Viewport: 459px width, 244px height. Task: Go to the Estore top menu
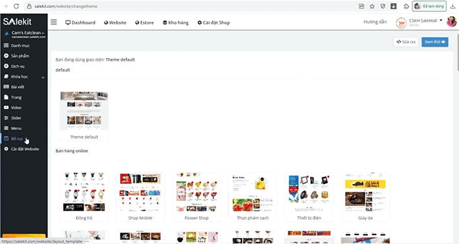click(x=144, y=22)
